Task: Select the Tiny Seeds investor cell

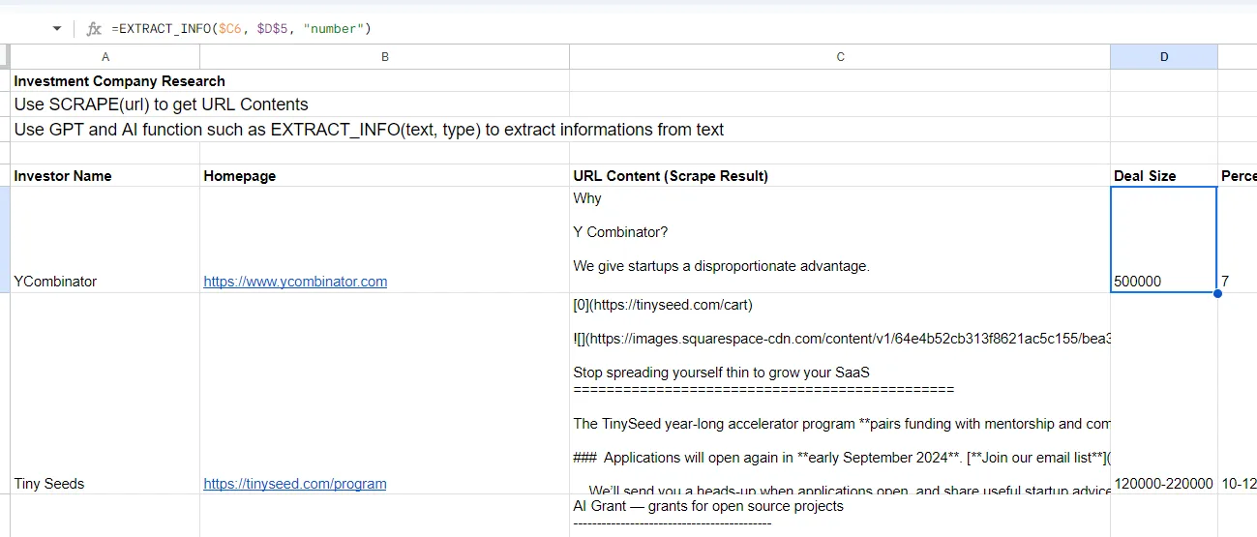Action: pos(49,484)
